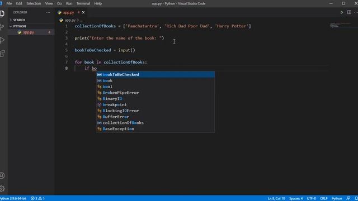Close the app.py editor tab

tap(83, 12)
